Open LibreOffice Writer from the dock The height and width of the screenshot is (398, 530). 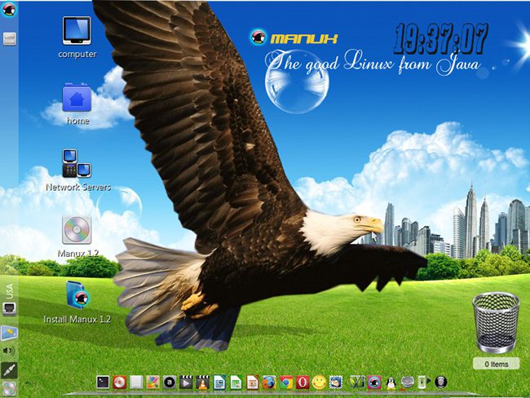coord(219,383)
